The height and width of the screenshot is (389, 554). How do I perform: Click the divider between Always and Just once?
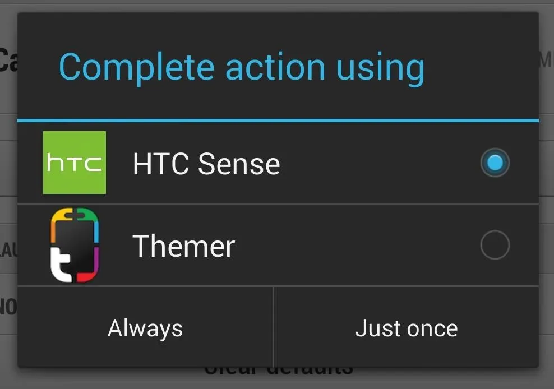[x=274, y=327]
